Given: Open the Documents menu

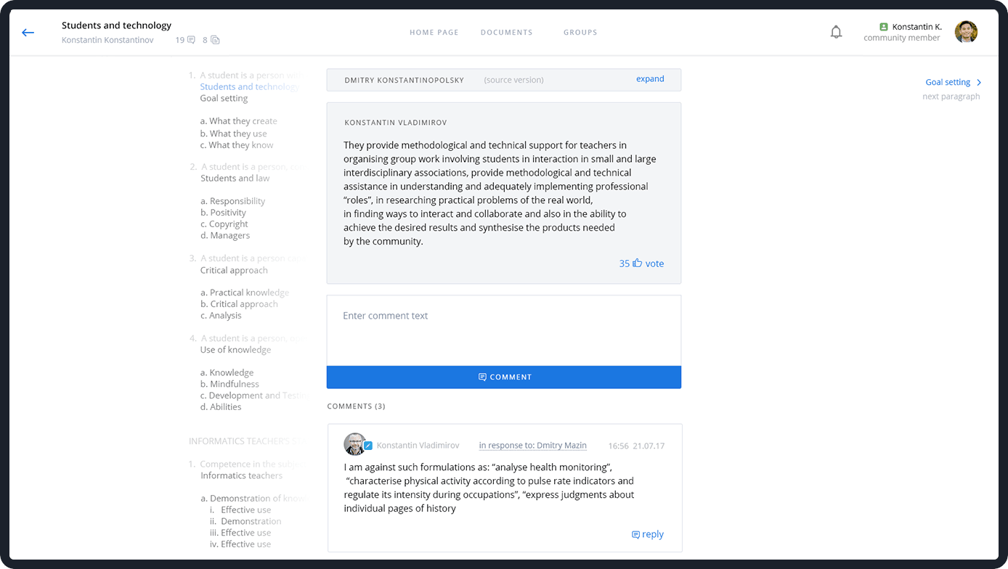Looking at the screenshot, I should 507,33.
